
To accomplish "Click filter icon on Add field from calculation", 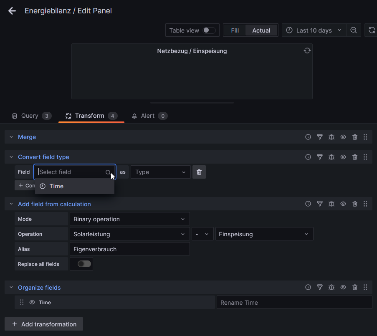I will (x=320, y=204).
